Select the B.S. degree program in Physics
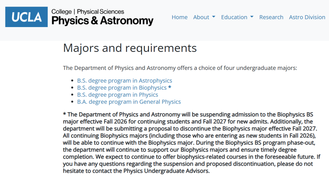 tap(118, 95)
